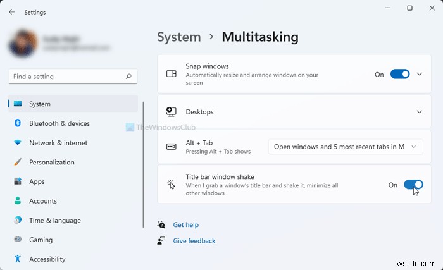Click the Accounts person icon
The image size is (443, 270).
[18, 201]
